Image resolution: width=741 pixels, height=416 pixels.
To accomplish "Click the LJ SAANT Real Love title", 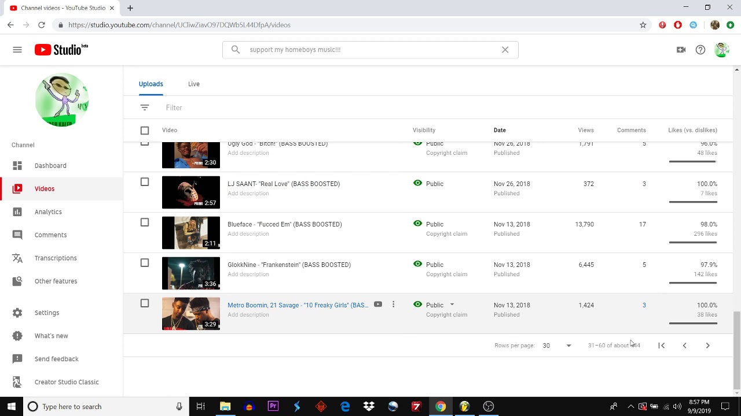I will (x=284, y=184).
